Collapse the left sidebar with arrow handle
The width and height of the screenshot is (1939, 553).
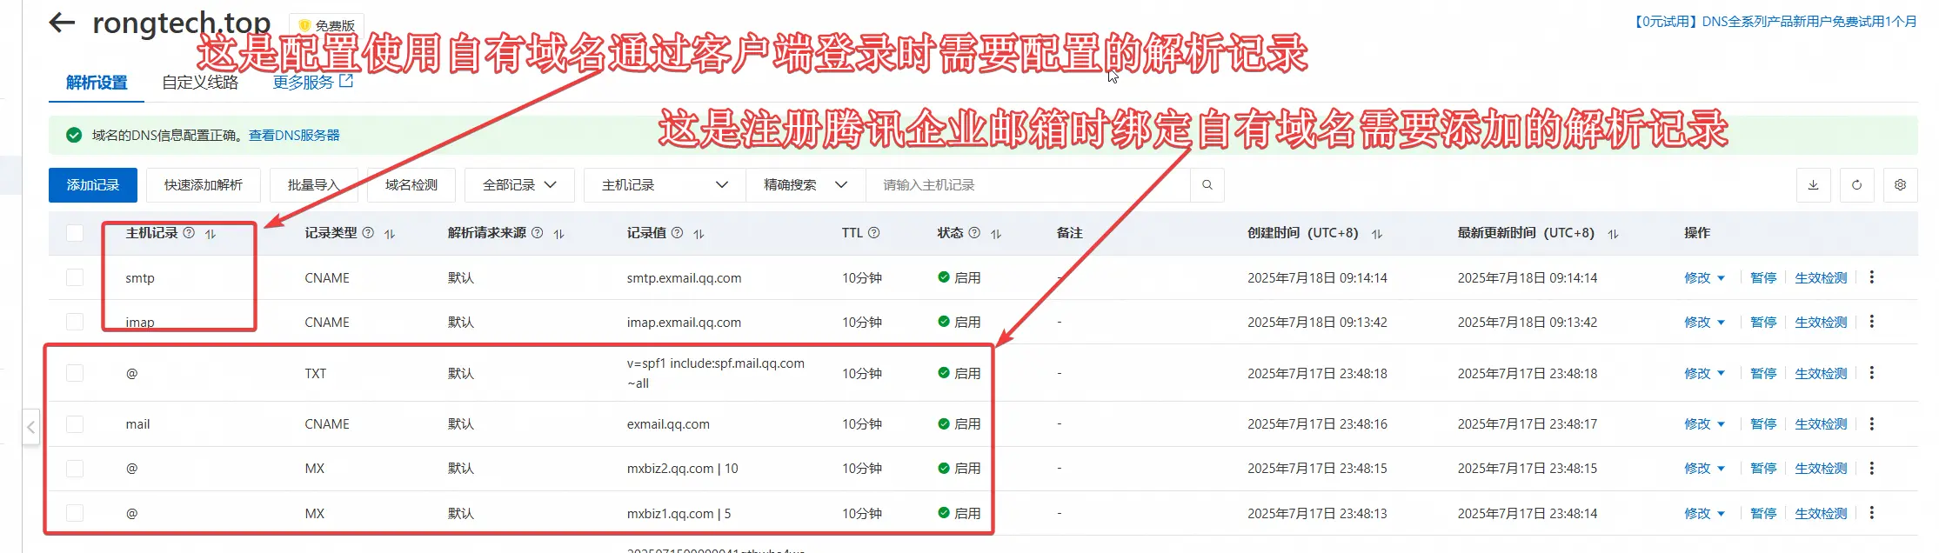tap(30, 427)
